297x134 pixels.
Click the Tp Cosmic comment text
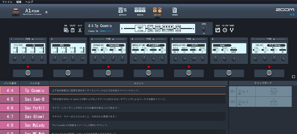(x=96, y=91)
